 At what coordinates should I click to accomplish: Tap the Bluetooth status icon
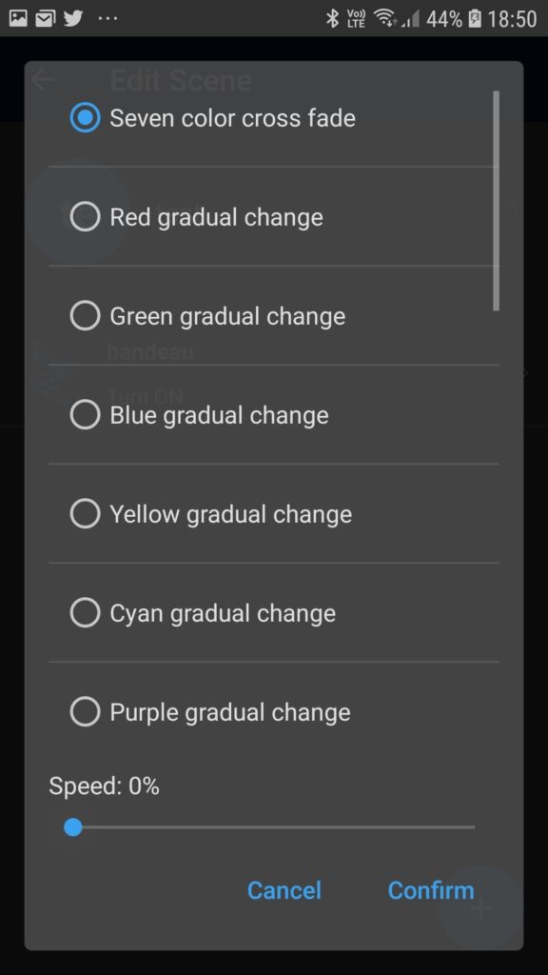pyautogui.click(x=332, y=19)
